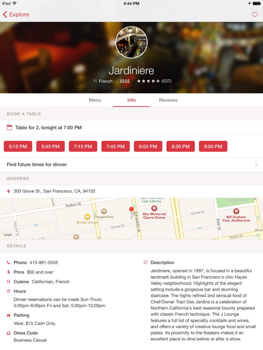Tap the Bill Graham Civic Auditorium icon
Screen dimensions: 263x350
pos(236,211)
